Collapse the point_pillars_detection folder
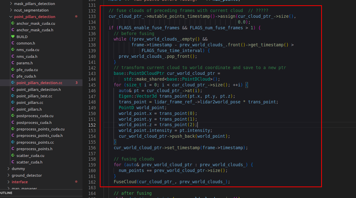 click(x=11, y=17)
